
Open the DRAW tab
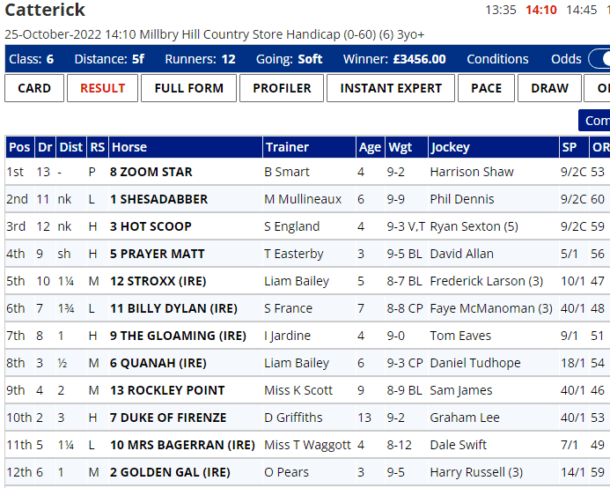click(x=549, y=88)
